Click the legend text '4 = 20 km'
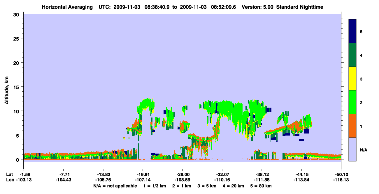The width and height of the screenshot is (379, 194). click(234, 186)
